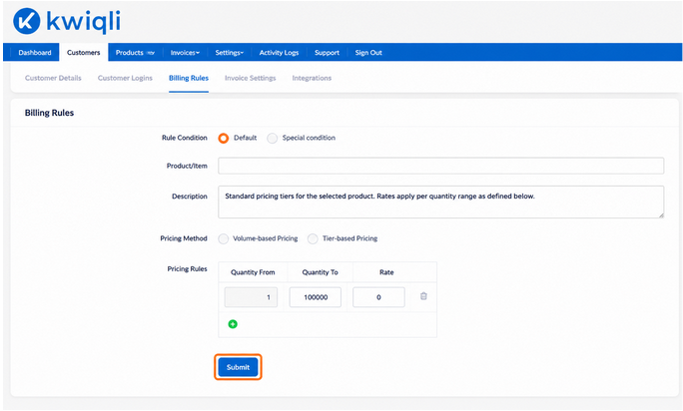
Task: Choose Volume-based Pricing method
Action: [224, 238]
